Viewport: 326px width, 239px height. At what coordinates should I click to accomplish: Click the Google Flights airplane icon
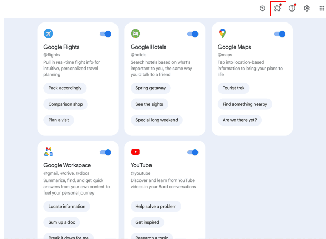click(48, 33)
